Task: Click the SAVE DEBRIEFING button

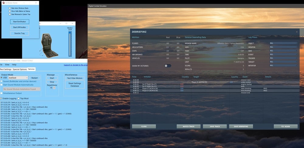Action: 241,127
